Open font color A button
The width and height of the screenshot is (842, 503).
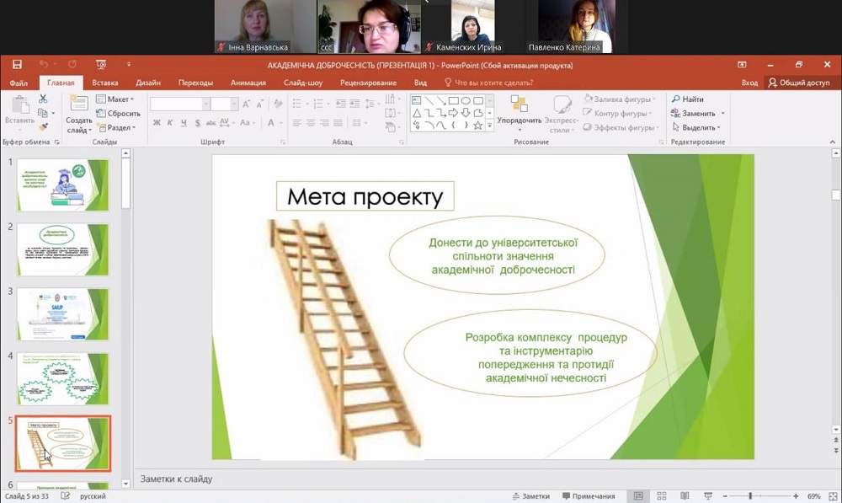[x=271, y=123]
